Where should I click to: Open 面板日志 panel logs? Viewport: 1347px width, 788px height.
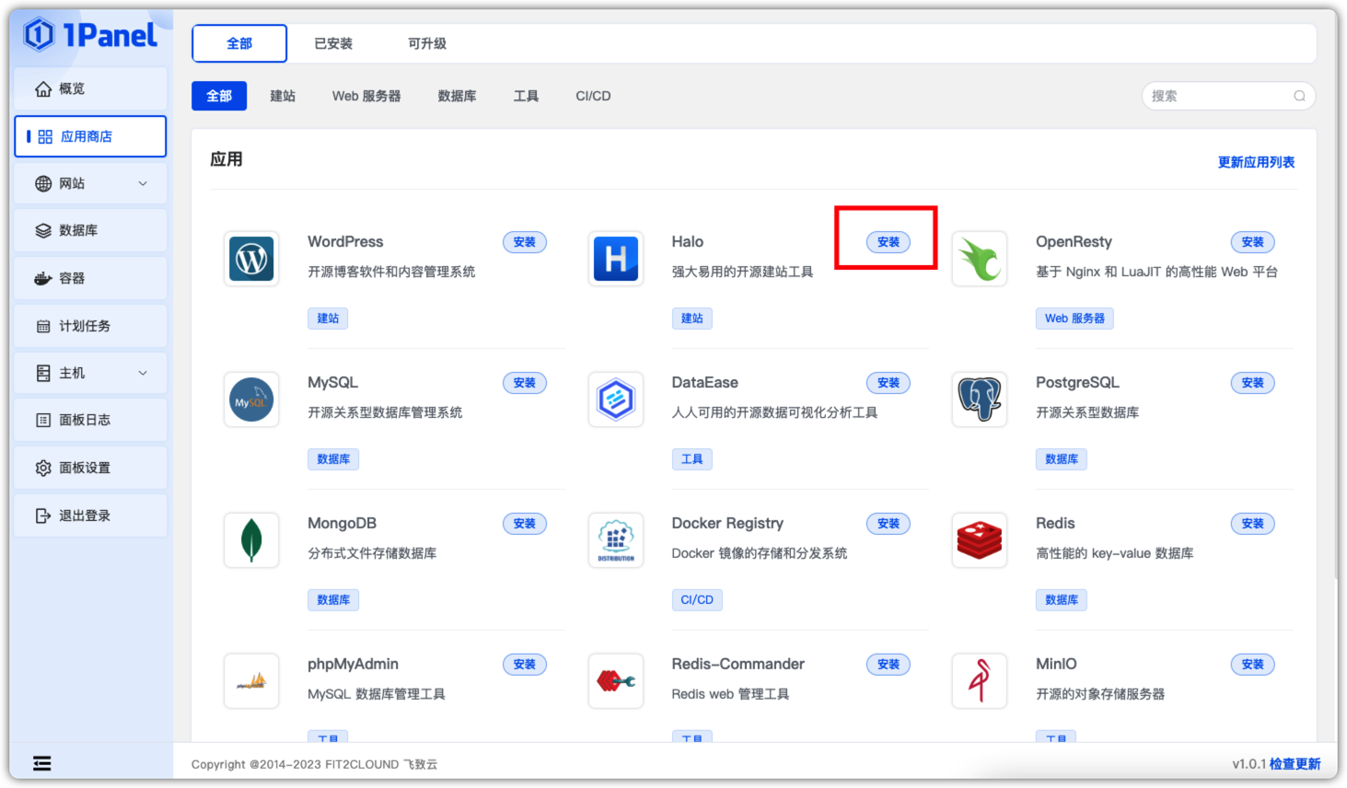(90, 420)
